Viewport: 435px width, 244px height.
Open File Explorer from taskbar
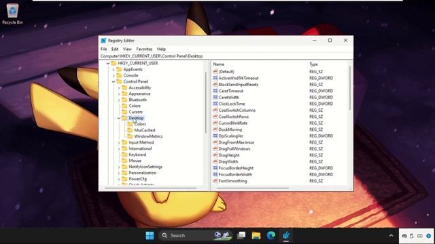pyautogui.click(x=256, y=235)
